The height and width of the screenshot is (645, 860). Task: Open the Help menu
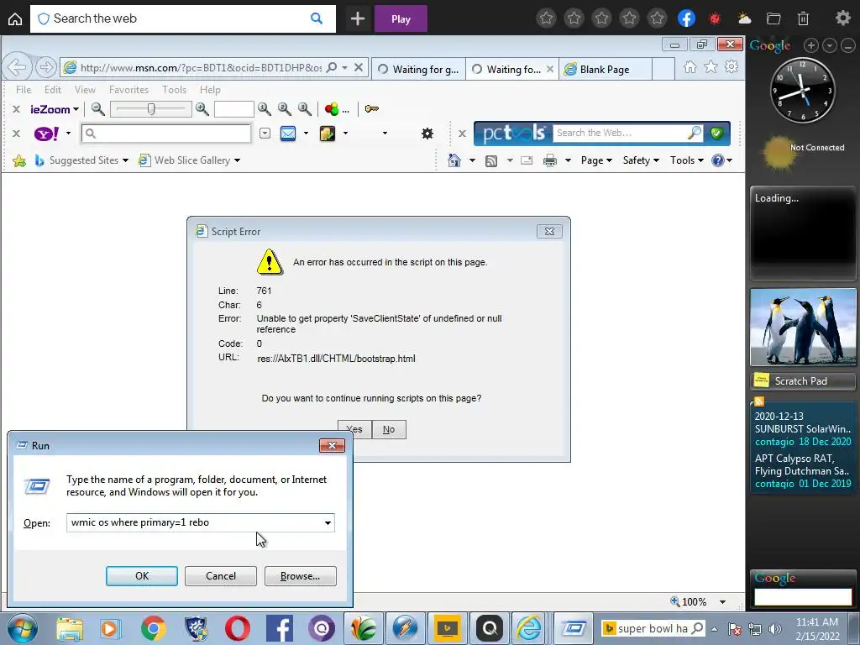tap(210, 89)
